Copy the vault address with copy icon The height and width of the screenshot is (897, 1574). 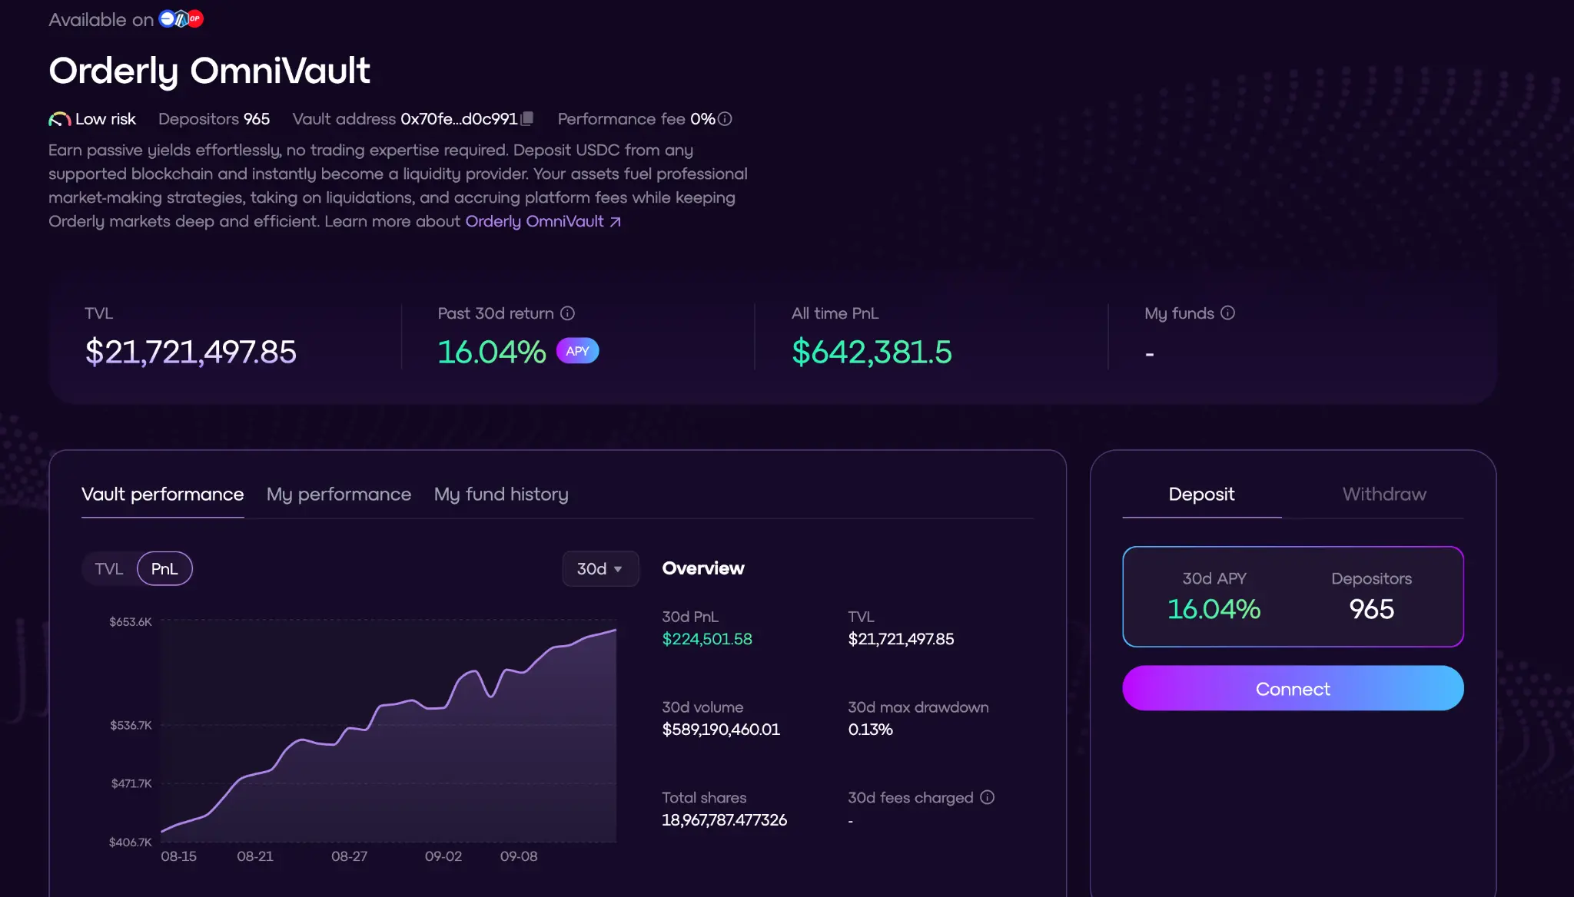[527, 119]
